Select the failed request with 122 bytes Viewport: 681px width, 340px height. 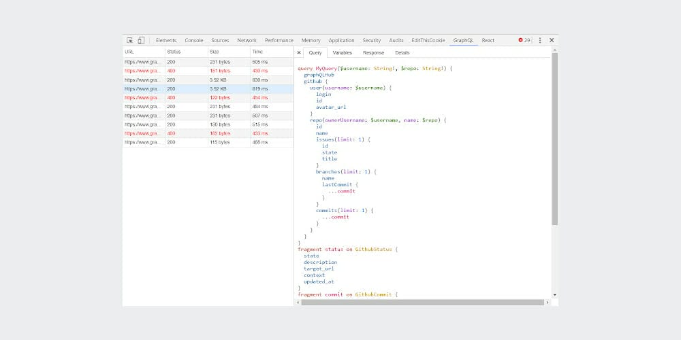208,97
